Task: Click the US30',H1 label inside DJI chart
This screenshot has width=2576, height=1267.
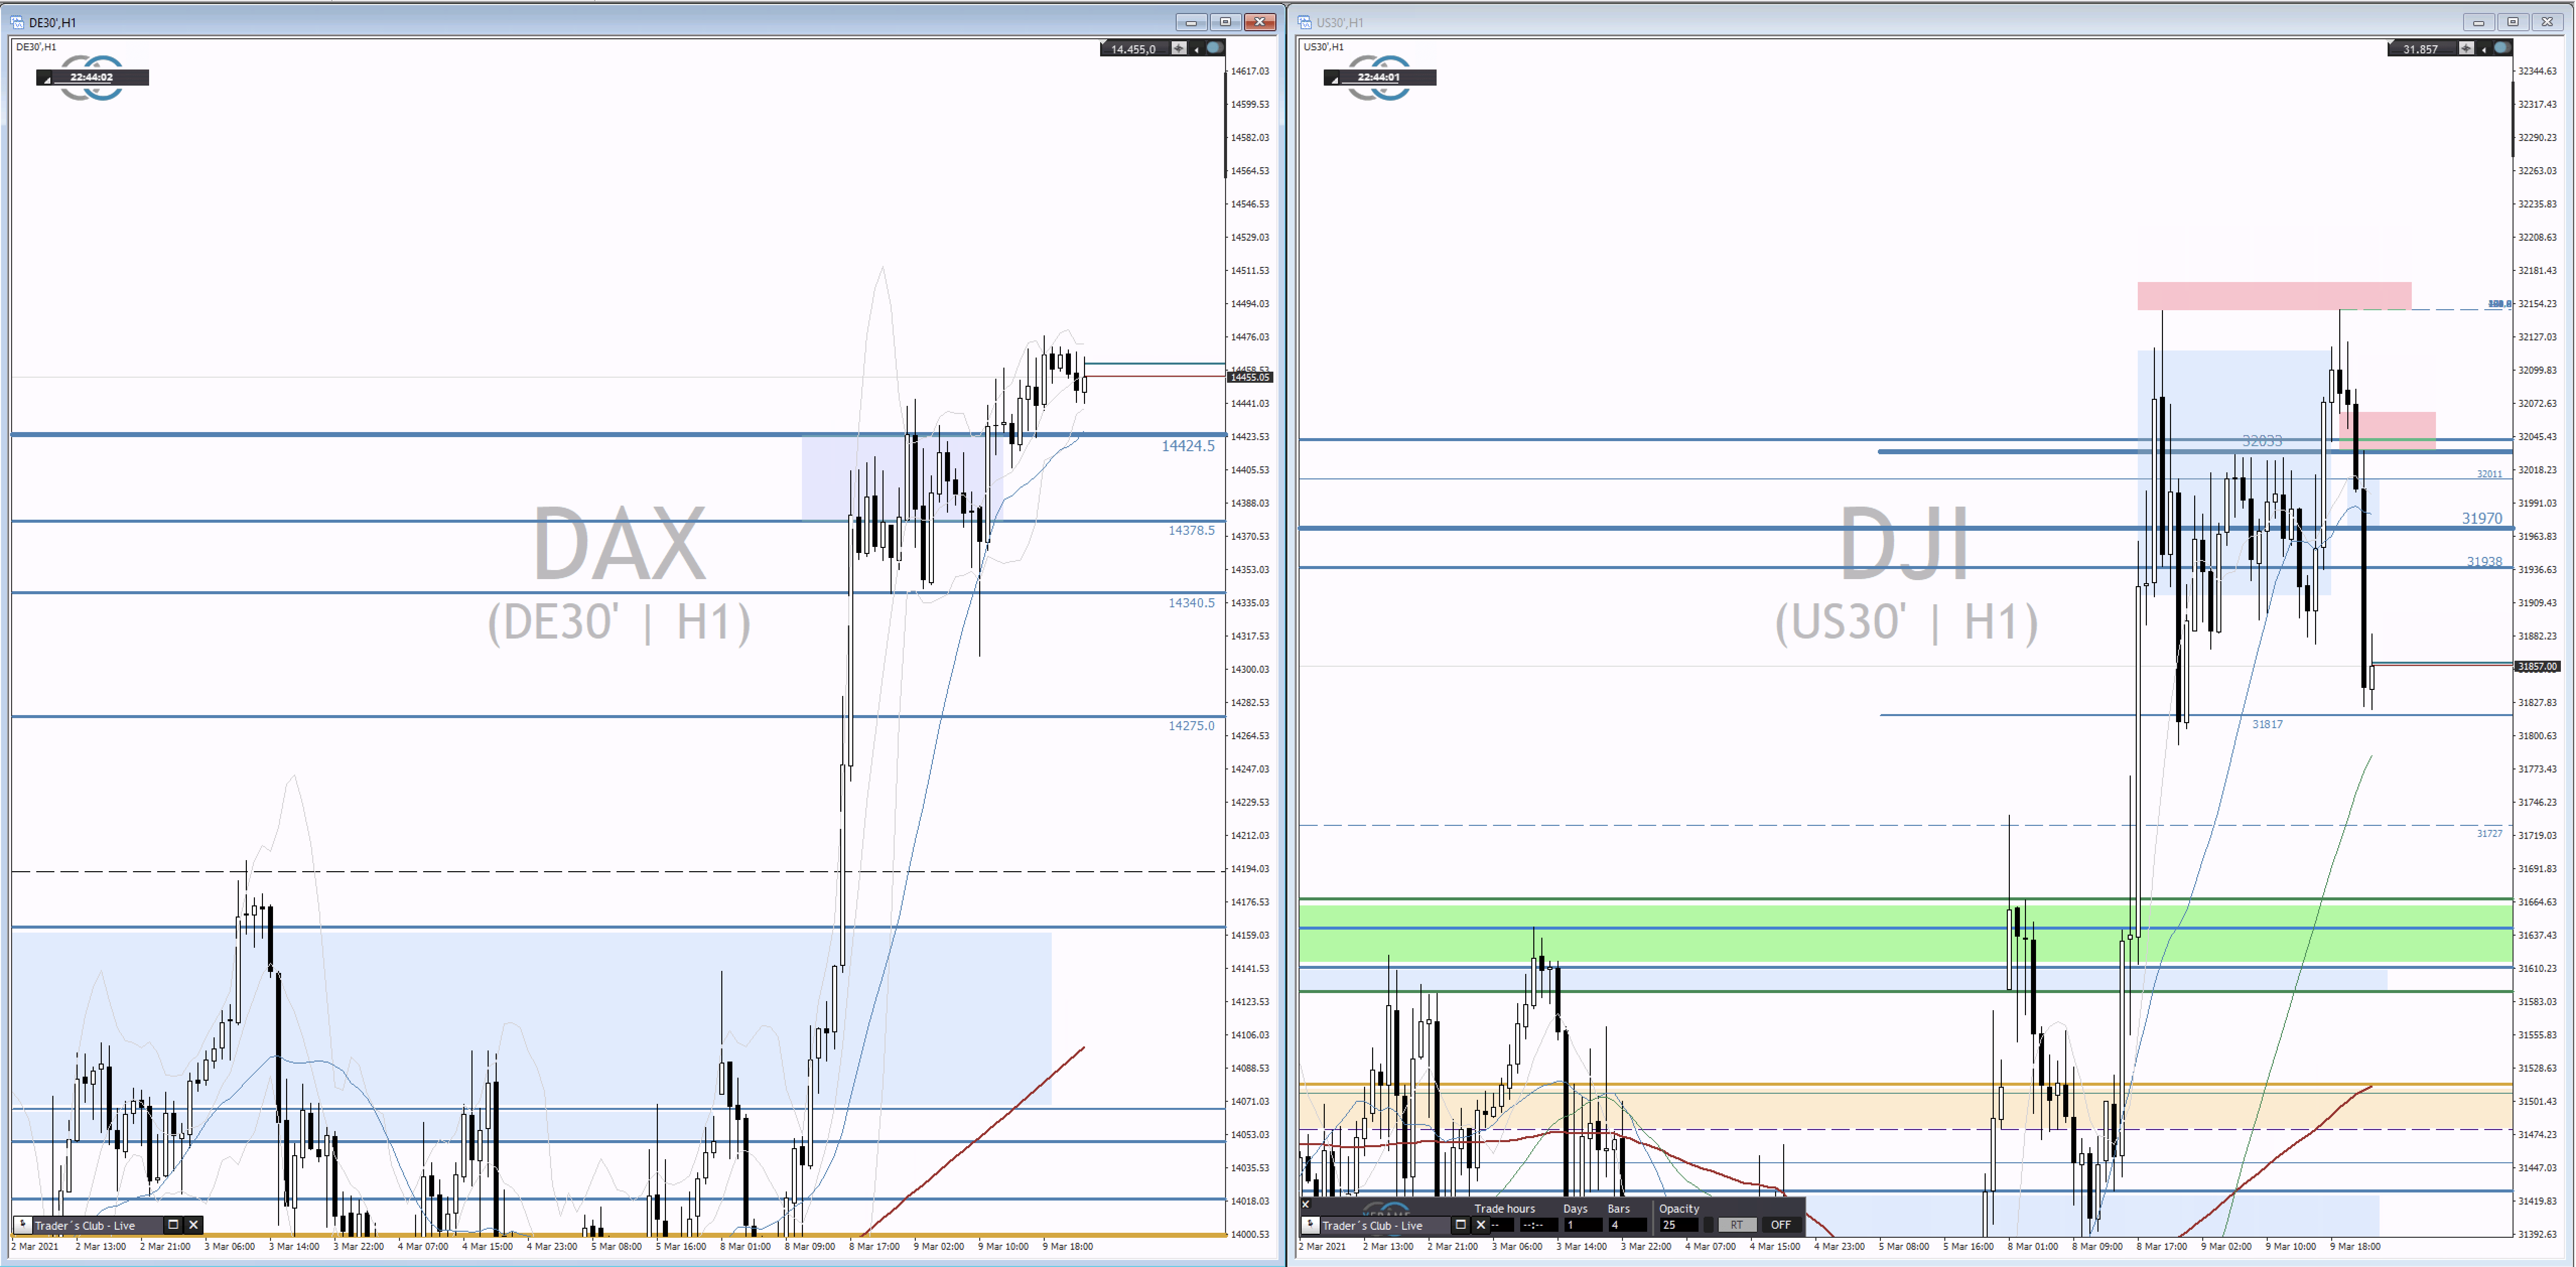Action: (1324, 47)
